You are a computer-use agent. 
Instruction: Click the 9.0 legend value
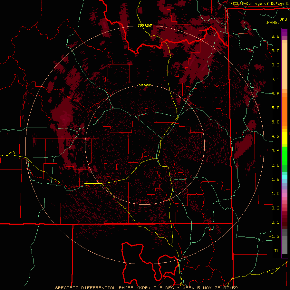[275, 51]
